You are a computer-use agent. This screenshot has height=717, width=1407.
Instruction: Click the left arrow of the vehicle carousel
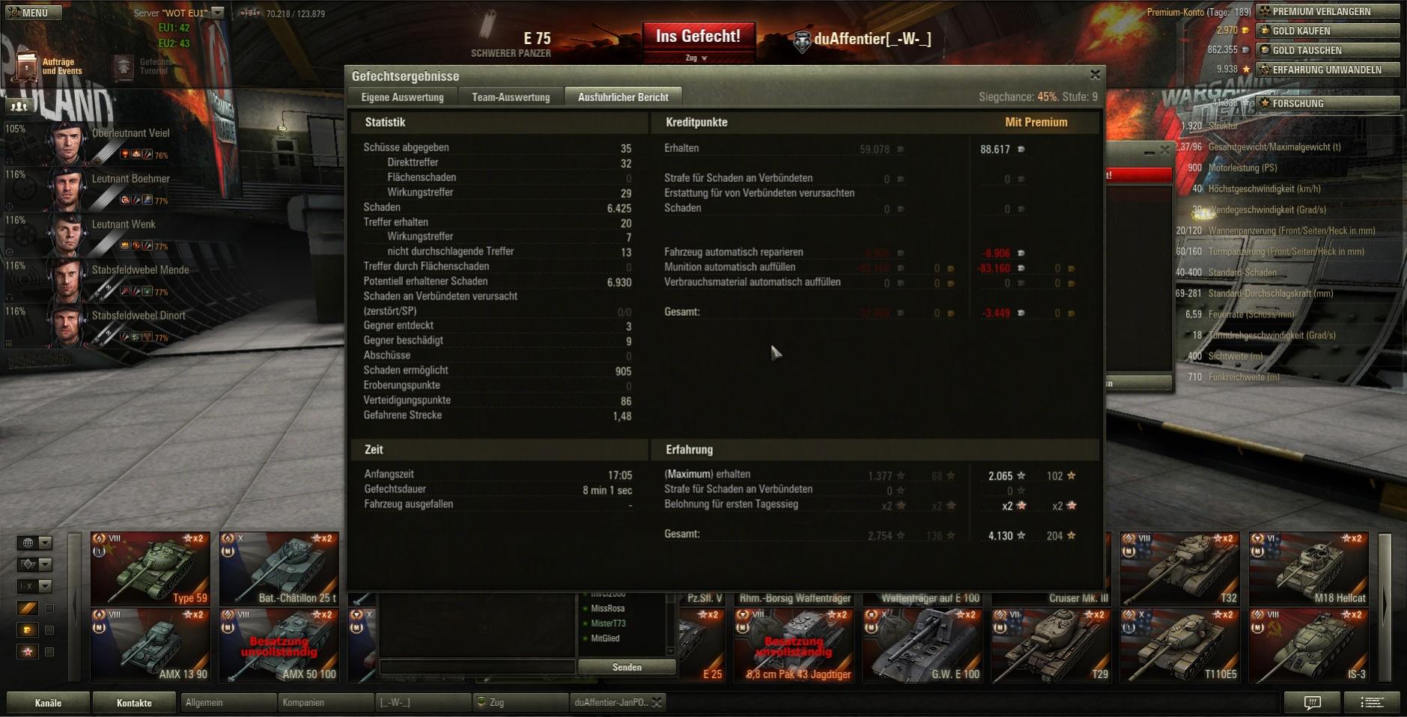75,607
